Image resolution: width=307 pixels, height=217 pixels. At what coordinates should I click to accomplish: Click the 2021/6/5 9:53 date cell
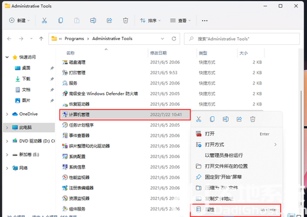pos(164,73)
